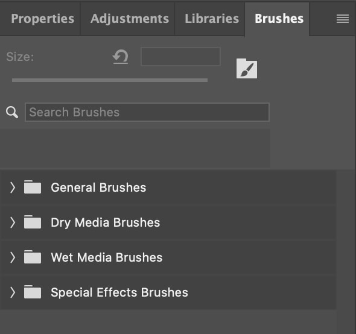Select the Brushes tab
Image resolution: width=356 pixels, height=334 pixels.
point(279,19)
